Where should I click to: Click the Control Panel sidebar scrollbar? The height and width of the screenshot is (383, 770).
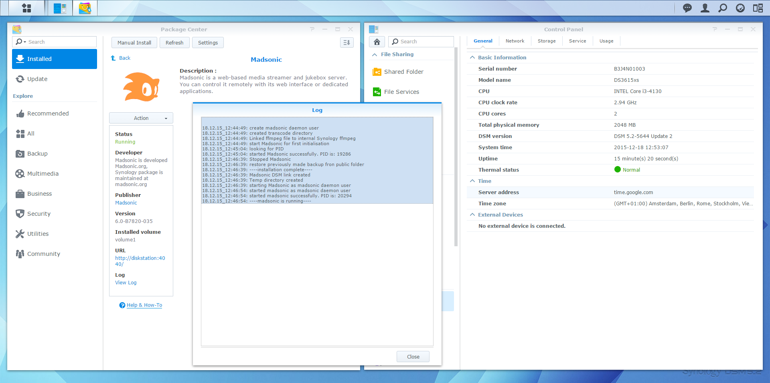click(x=456, y=147)
